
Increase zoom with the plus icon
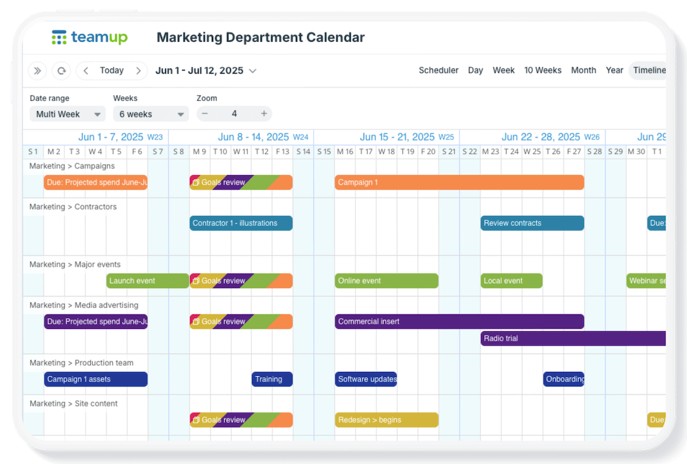pos(264,114)
